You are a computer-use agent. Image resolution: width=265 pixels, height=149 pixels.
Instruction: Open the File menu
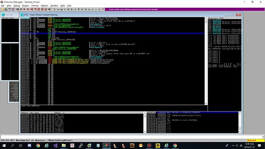[3, 6]
